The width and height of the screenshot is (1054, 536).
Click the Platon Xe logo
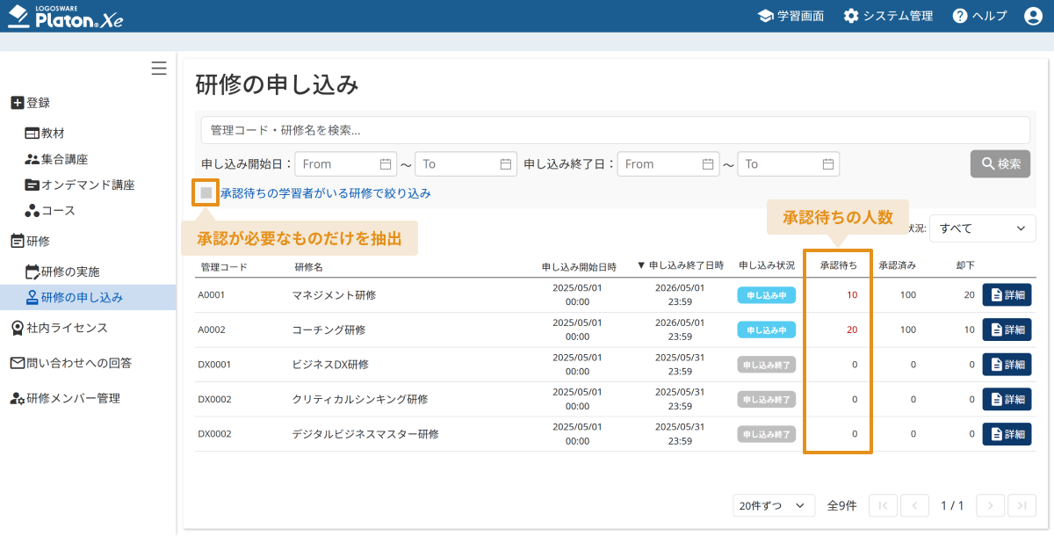[x=66, y=16]
